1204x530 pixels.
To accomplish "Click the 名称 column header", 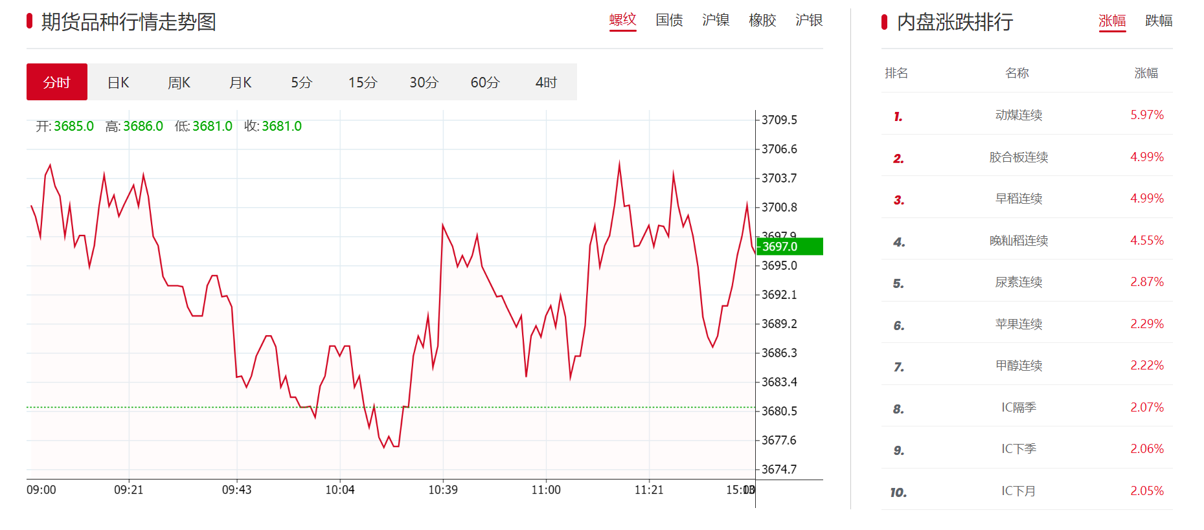I will pos(1017,73).
